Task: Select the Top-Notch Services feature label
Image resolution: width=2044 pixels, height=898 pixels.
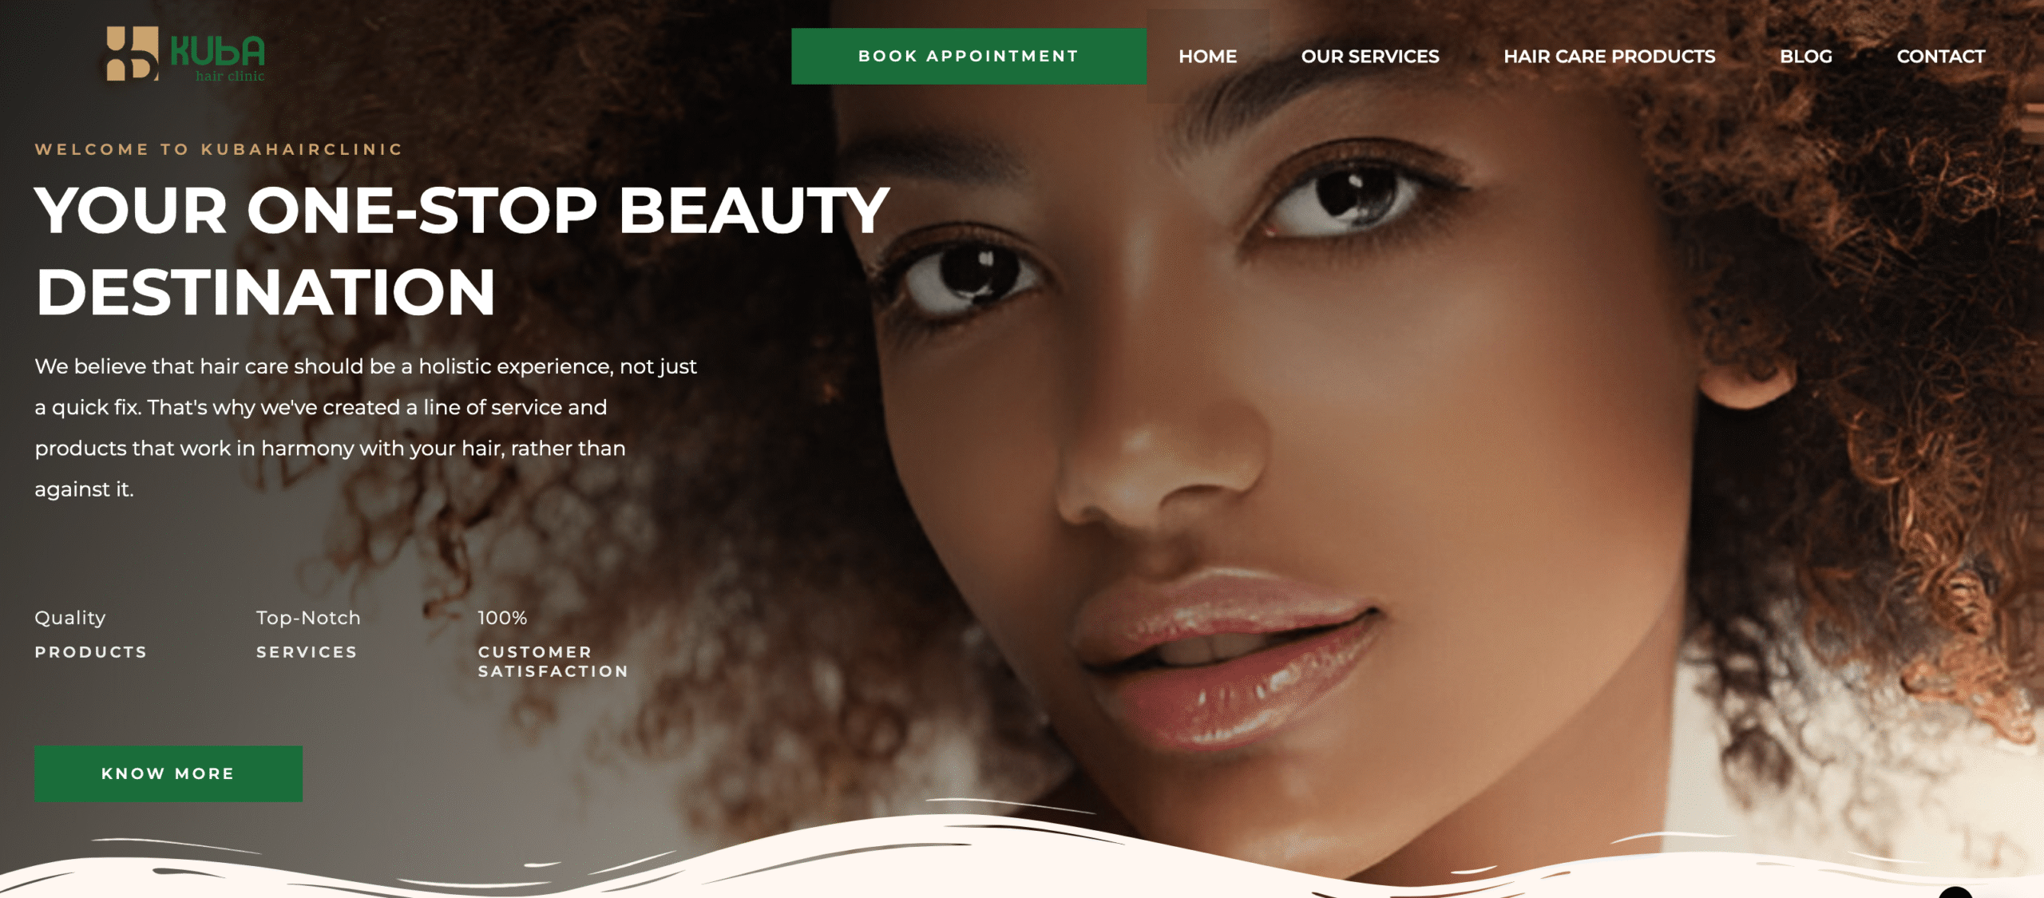Action: (308, 635)
